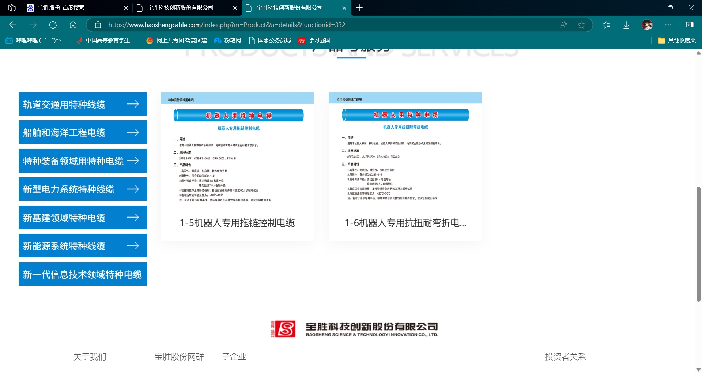Minimize the browser window
This screenshot has width=702, height=373.
click(649, 8)
